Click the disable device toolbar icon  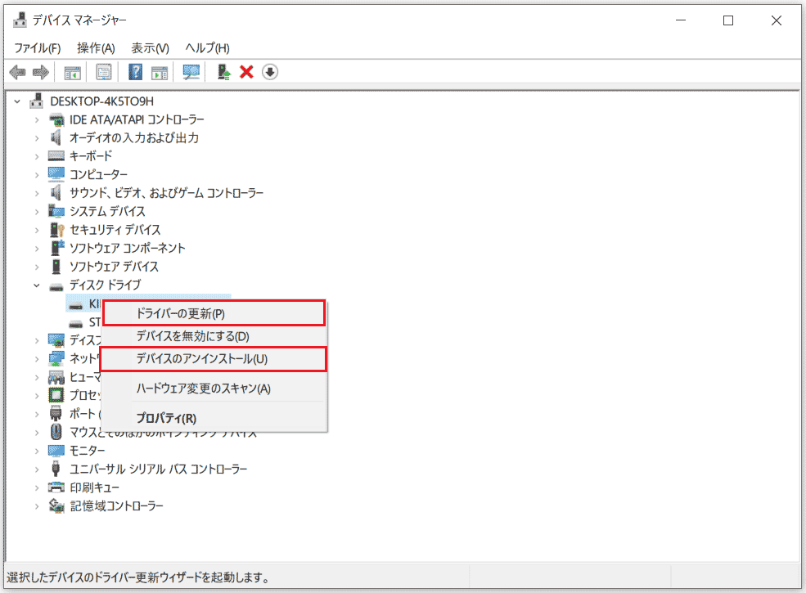pos(270,72)
